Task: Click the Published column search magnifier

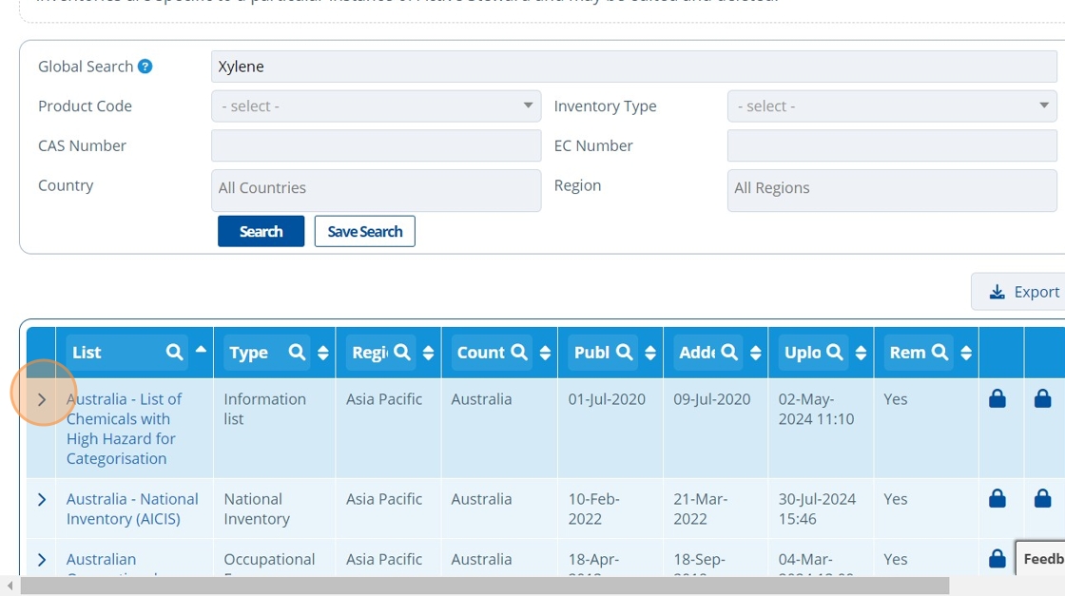Action: pos(624,353)
